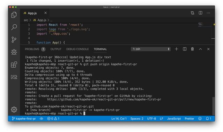The height and width of the screenshot is (132, 223).
Task: Click 'git push origin kapehe-first-pr' terminal command
Action: 110,64
